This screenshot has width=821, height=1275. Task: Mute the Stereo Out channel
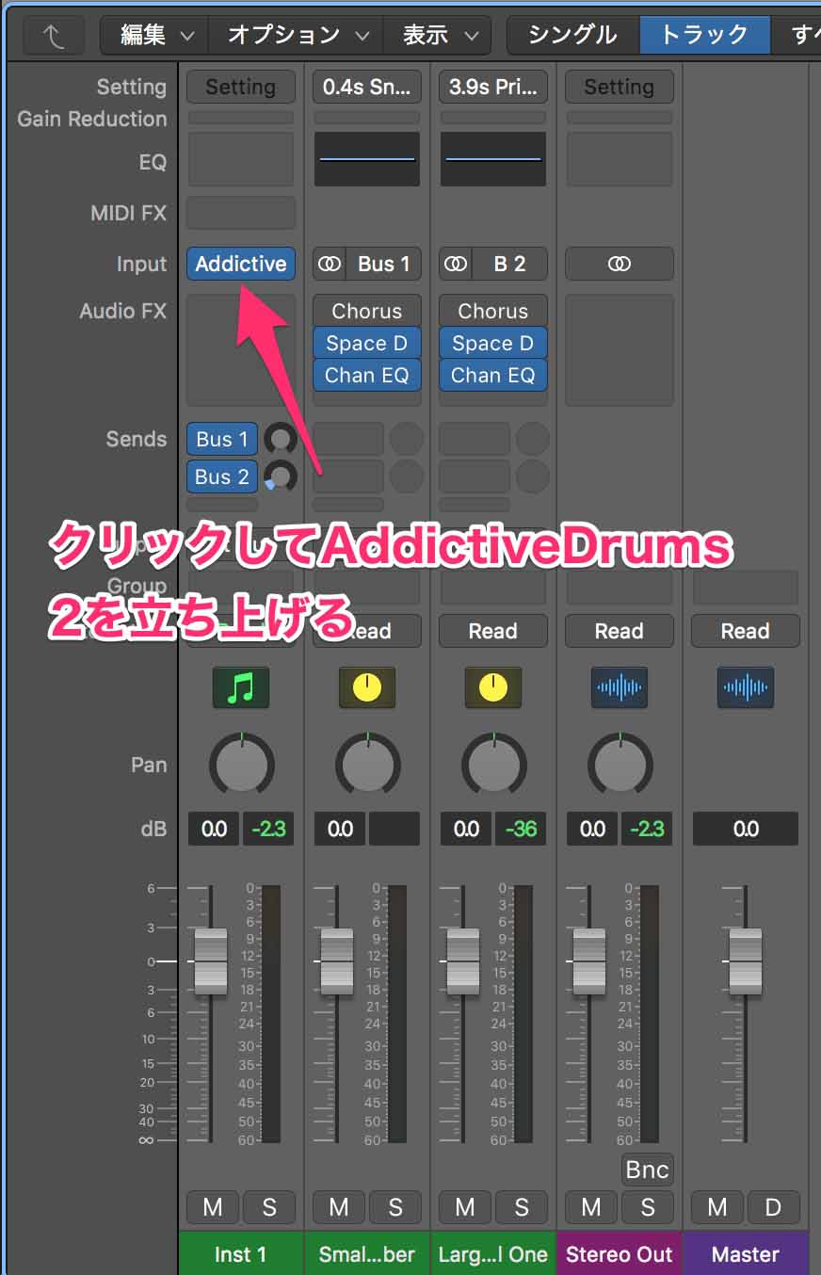click(591, 1207)
